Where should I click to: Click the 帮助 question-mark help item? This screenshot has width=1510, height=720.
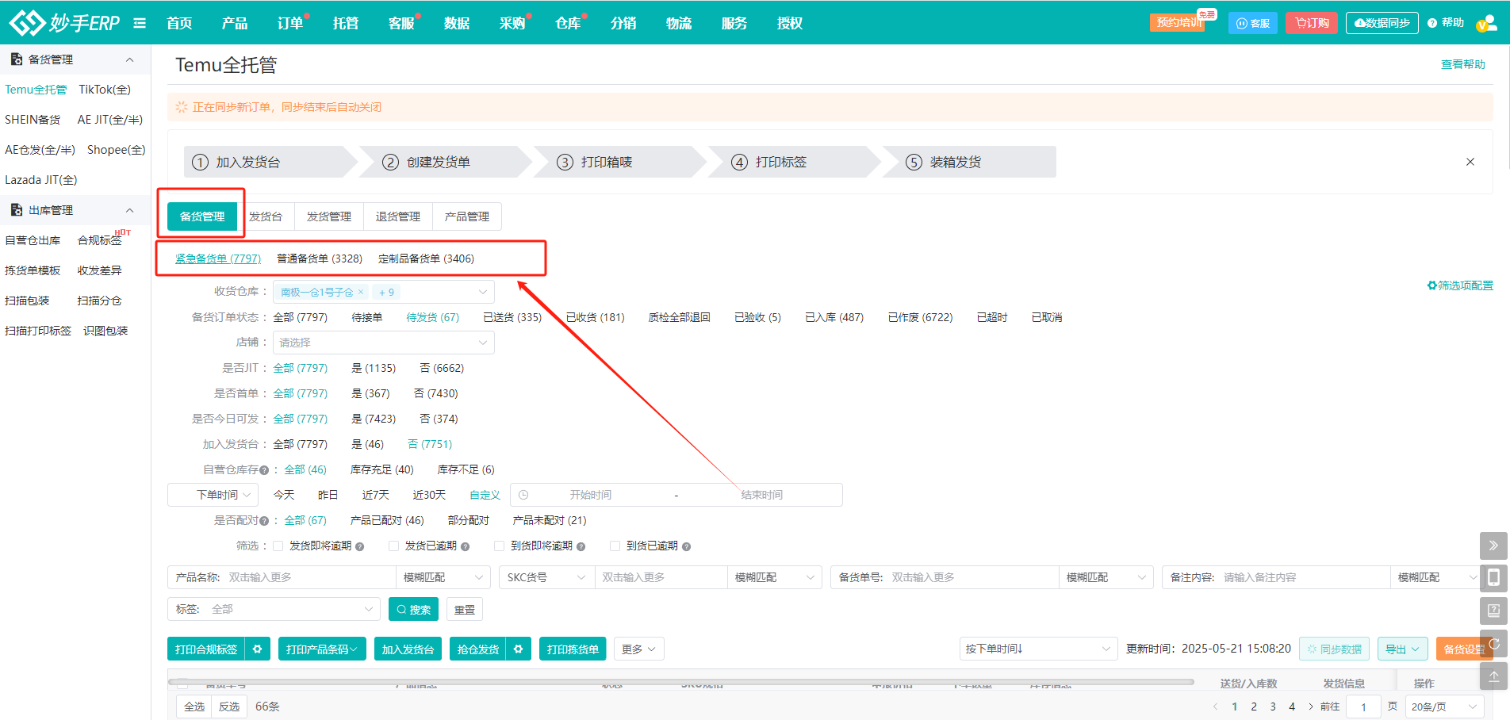(1446, 23)
